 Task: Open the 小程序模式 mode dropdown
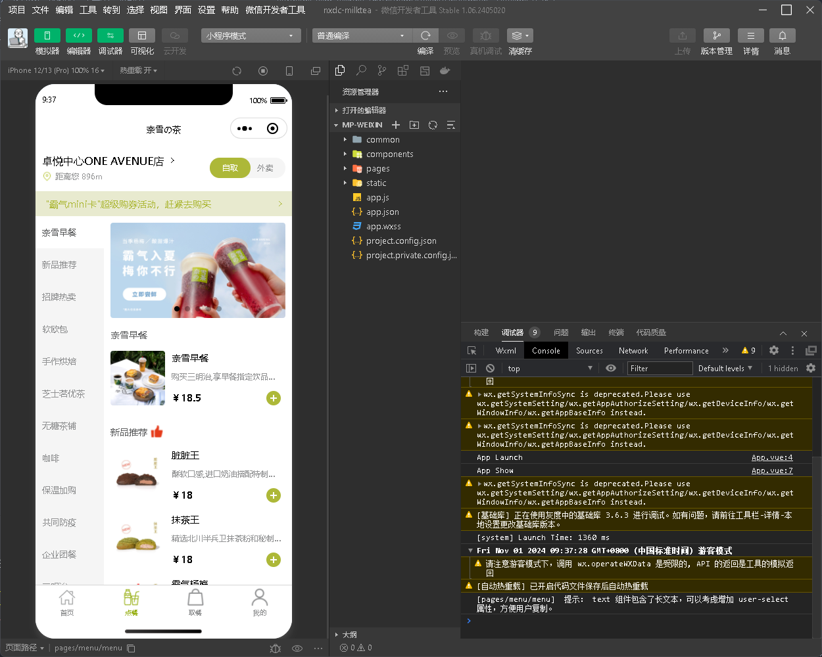coord(251,35)
